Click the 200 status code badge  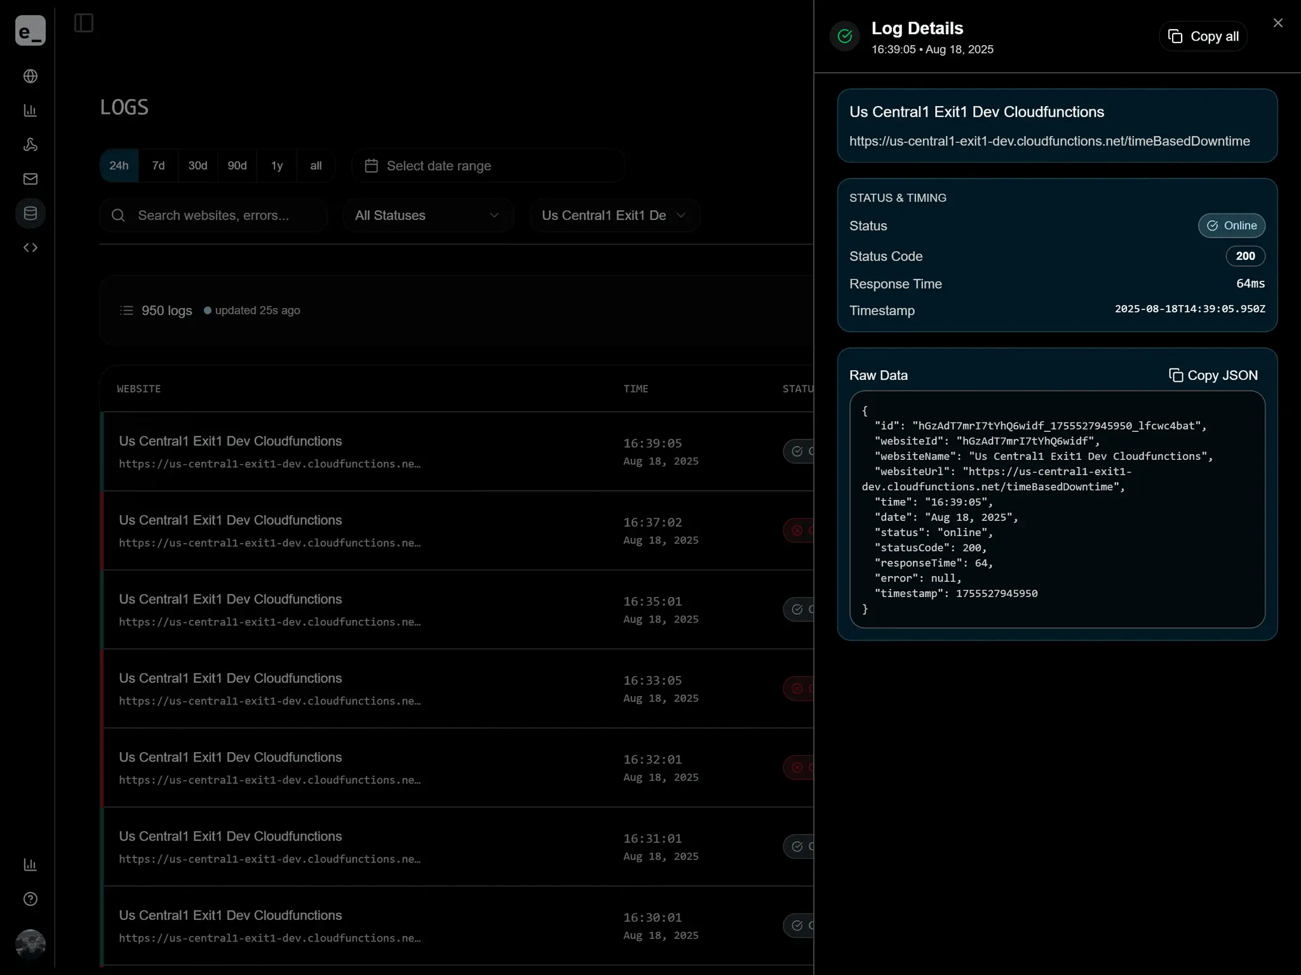(1245, 256)
